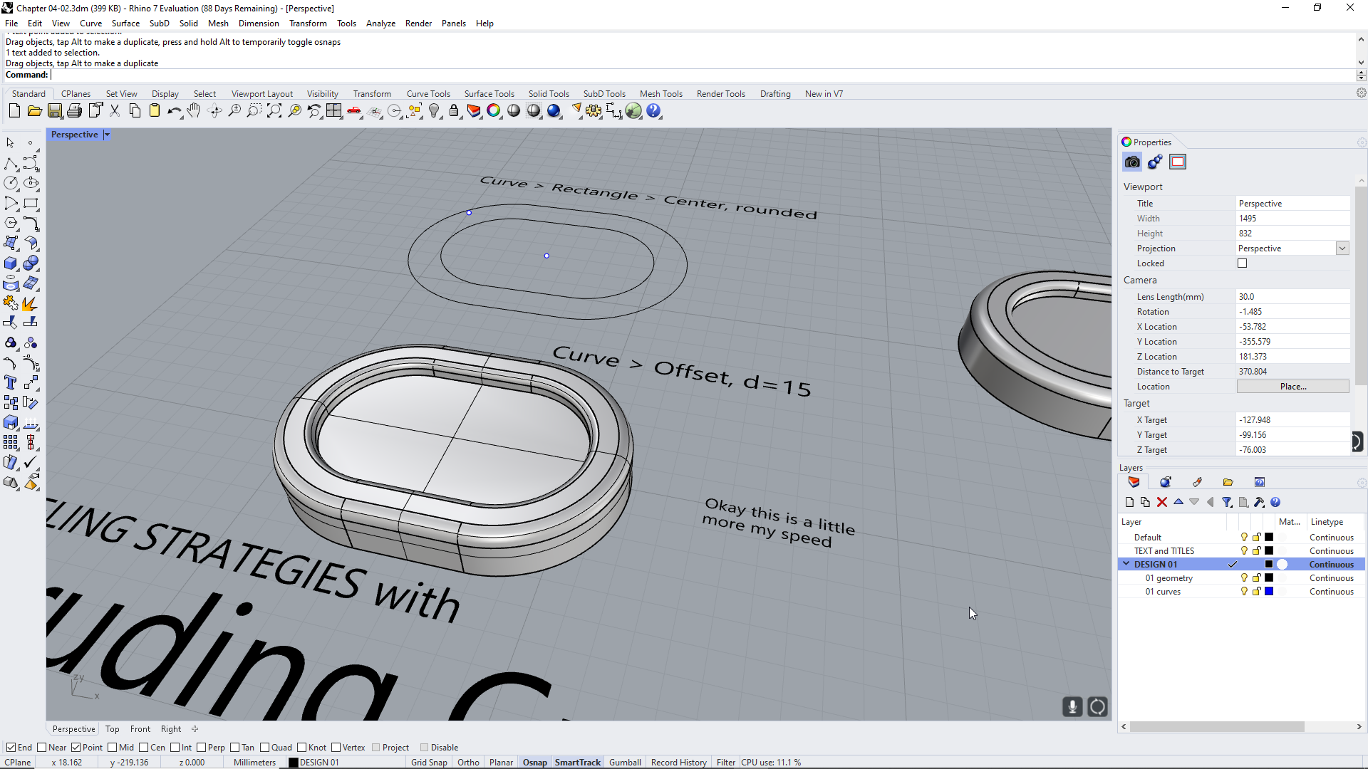Screen dimensions: 1368x769
Task: Enable Quad osnap checkbox
Action: 264,748
